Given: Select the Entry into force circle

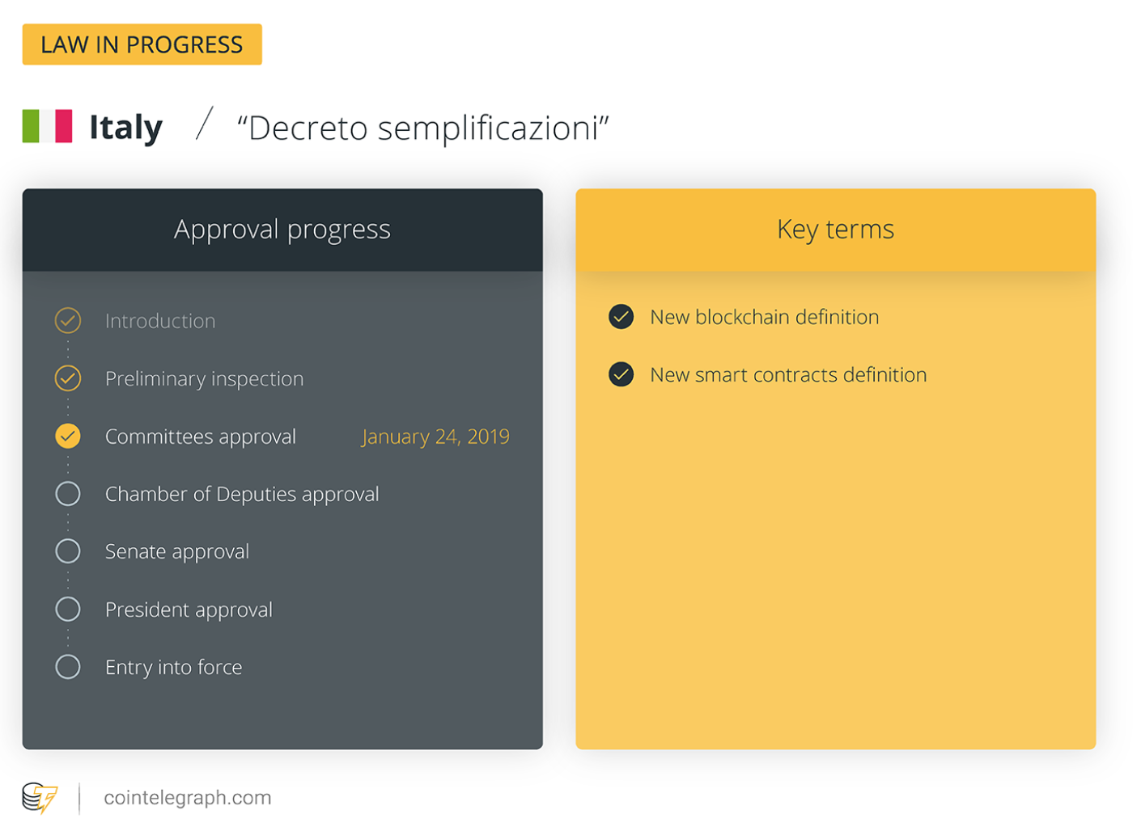Looking at the screenshot, I should tap(68, 667).
